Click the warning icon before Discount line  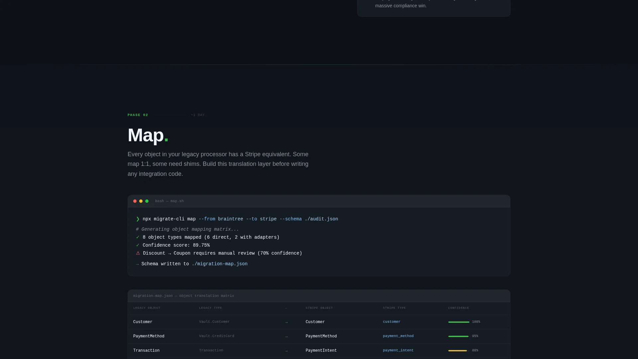tap(138, 253)
